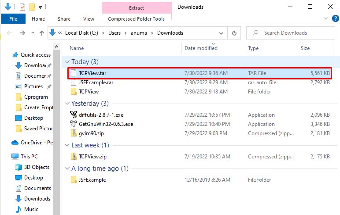
Task: Refresh the Downloads folder
Action: [234, 33]
